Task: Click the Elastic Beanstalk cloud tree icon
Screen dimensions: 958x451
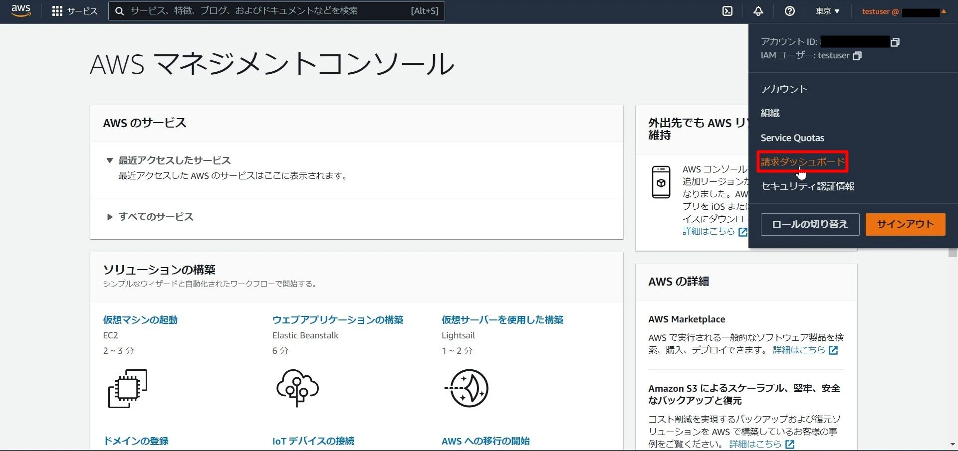Action: 297,388
